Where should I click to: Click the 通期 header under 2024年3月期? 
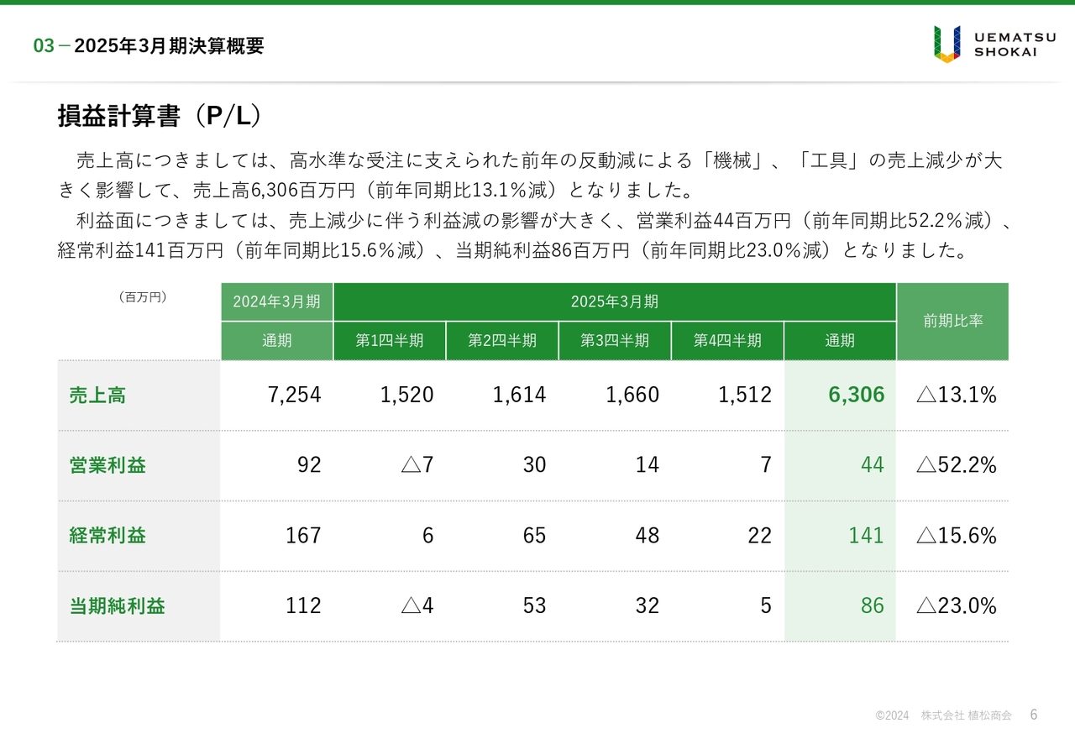coord(277,341)
